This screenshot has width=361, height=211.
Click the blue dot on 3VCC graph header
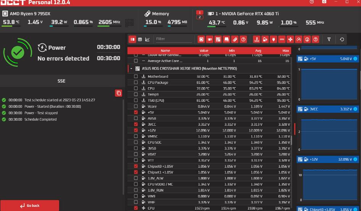click(355, 109)
